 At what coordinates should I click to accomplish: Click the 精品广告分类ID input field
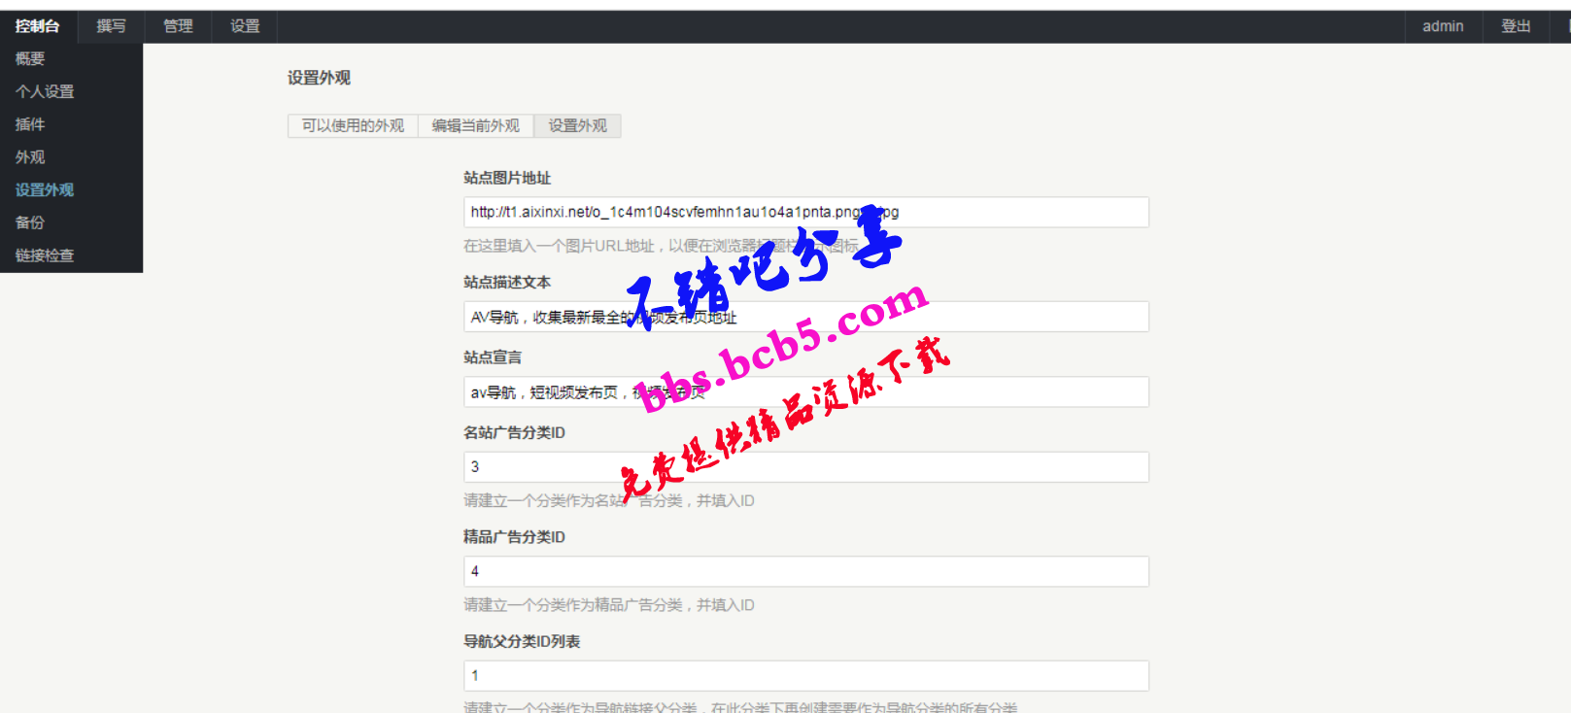806,571
